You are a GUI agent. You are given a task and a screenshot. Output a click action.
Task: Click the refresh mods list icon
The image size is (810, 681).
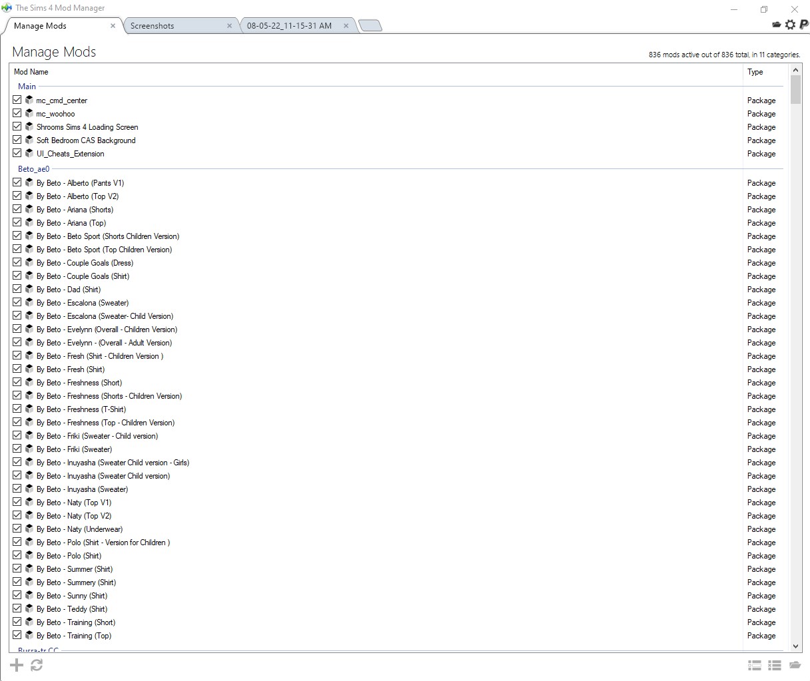tap(37, 665)
